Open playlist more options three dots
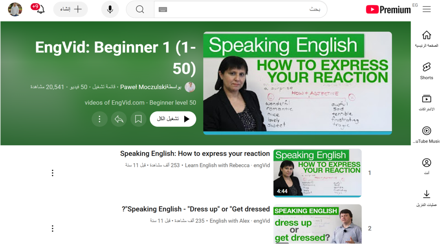The width and height of the screenshot is (440, 244). (x=99, y=119)
